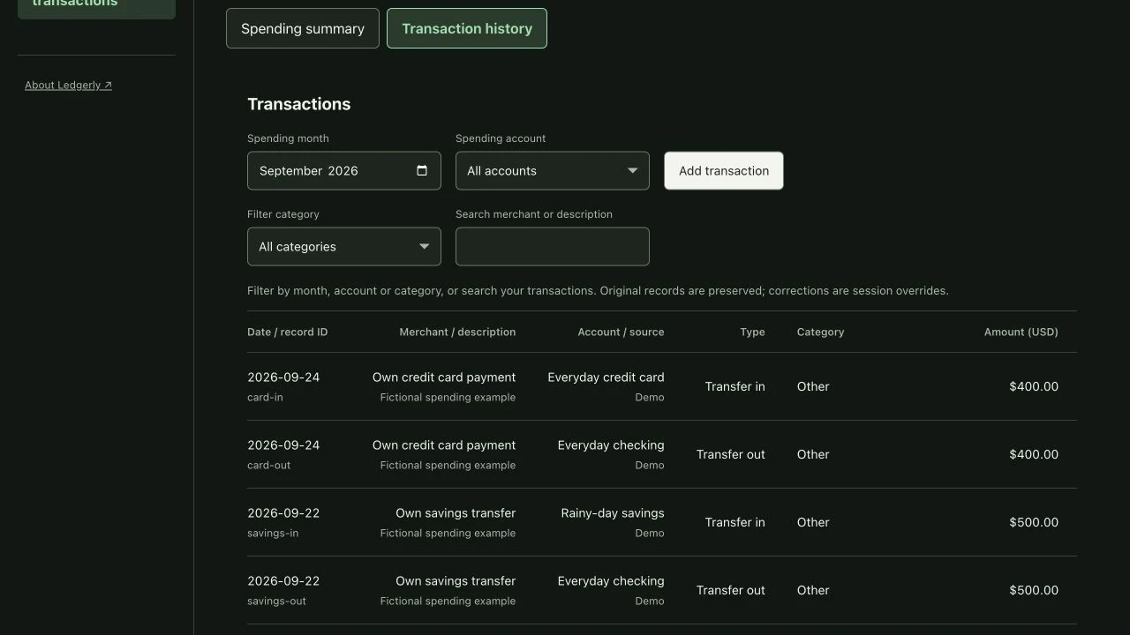Open the About Ledgerly link
The width and height of the screenshot is (1130, 635).
(x=68, y=86)
